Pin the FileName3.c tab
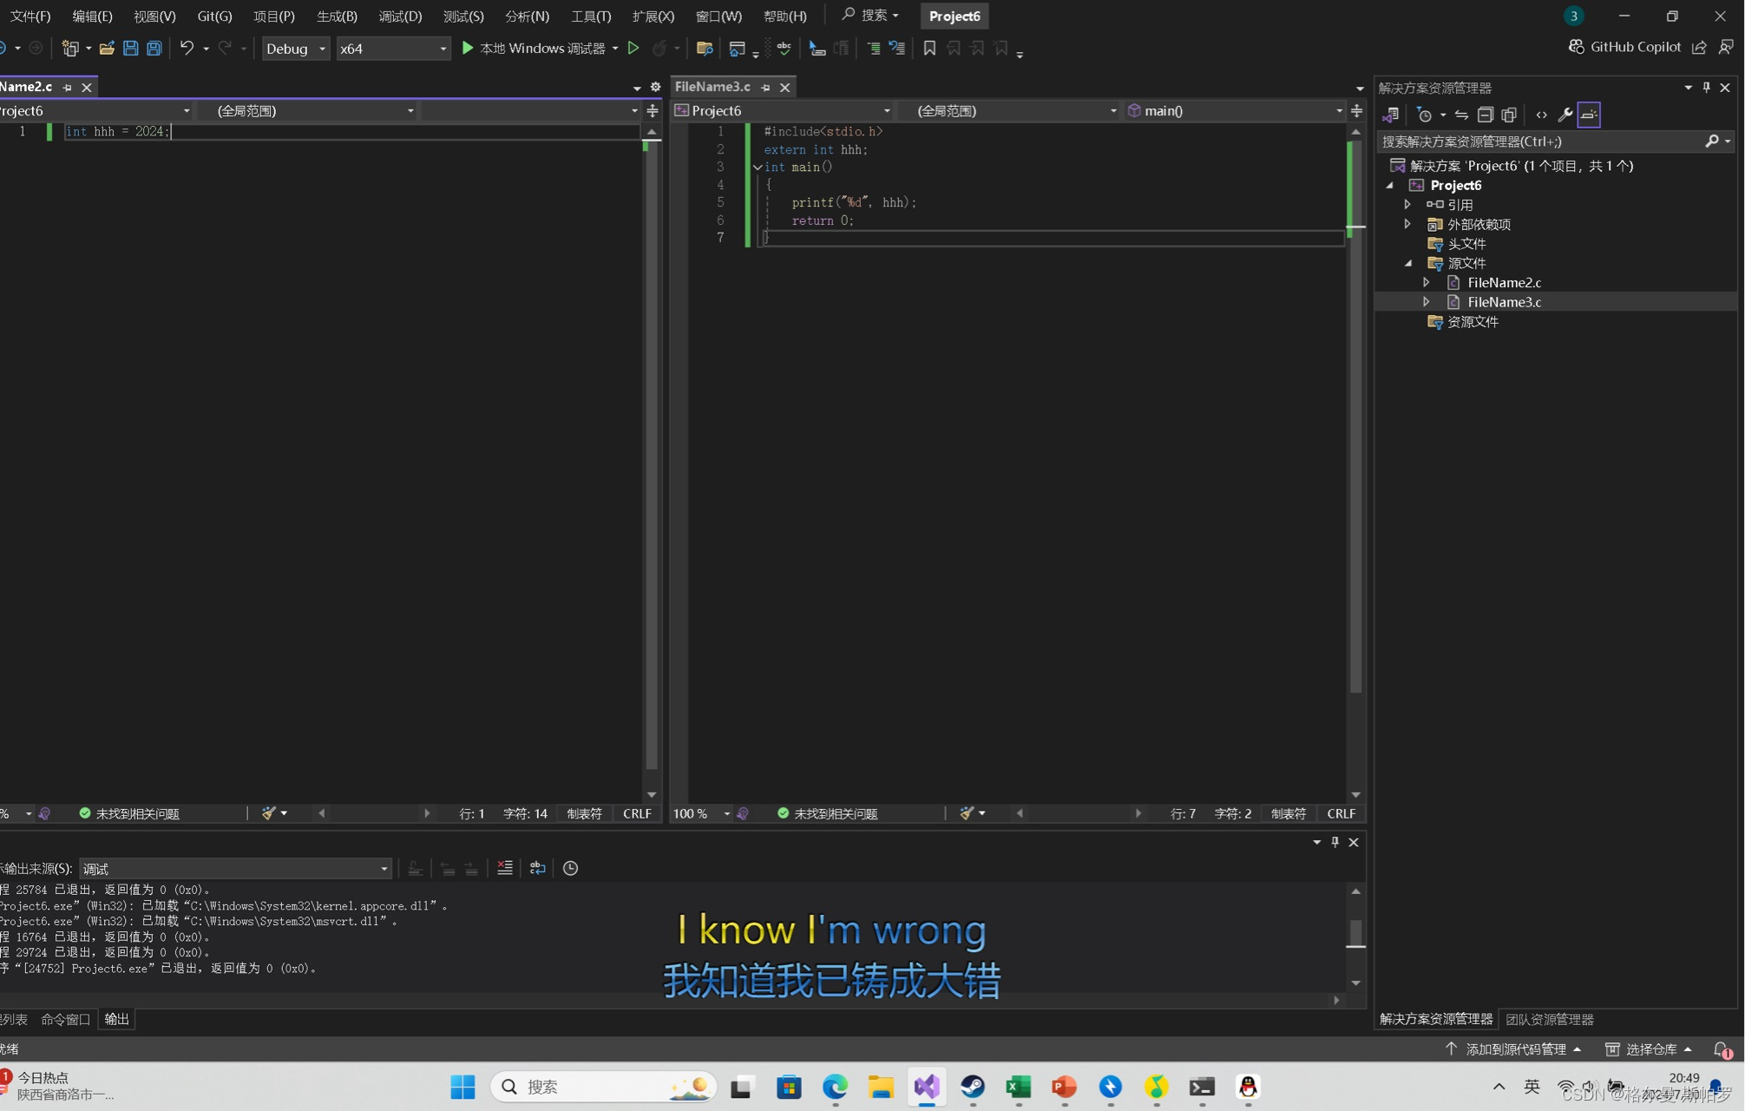The width and height of the screenshot is (1745, 1111). coord(765,88)
